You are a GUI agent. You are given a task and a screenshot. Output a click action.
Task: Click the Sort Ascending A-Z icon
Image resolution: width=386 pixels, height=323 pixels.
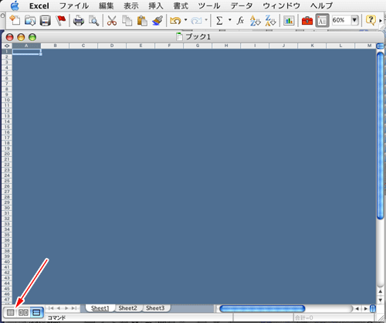[255, 21]
